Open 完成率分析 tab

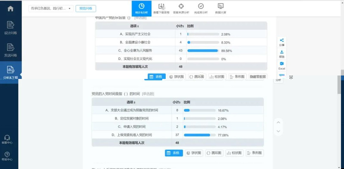(201, 9)
